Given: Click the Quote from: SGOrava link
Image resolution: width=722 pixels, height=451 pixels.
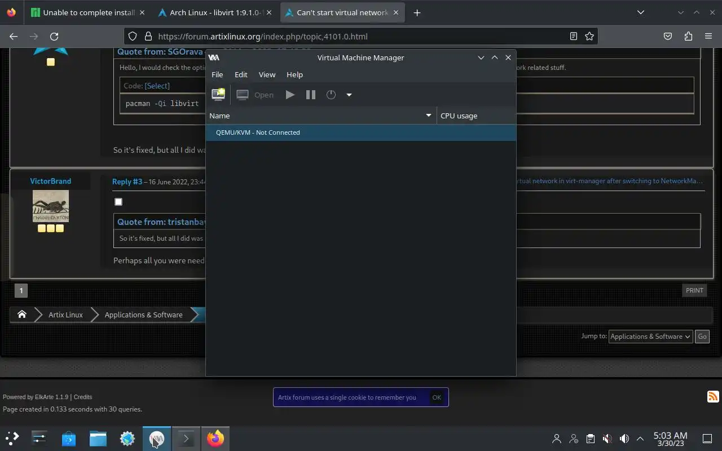Looking at the screenshot, I should point(160,52).
